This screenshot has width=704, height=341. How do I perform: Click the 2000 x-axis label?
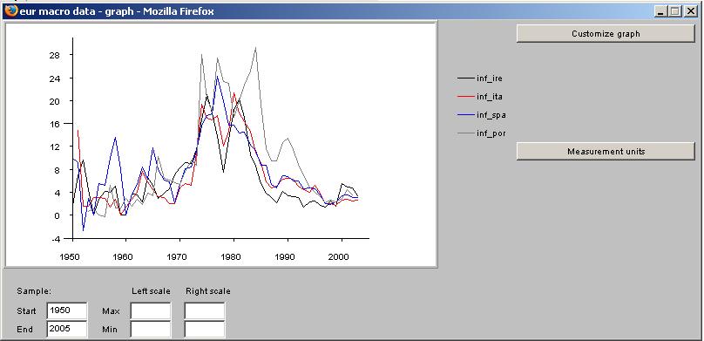pyautogui.click(x=339, y=257)
